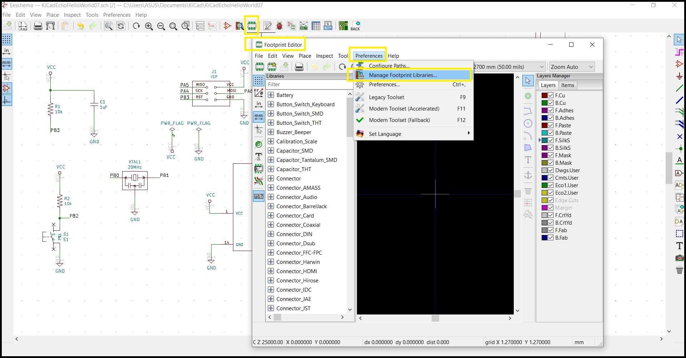Expand the Battery library tree node
The width and height of the screenshot is (686, 358).
tap(271, 95)
